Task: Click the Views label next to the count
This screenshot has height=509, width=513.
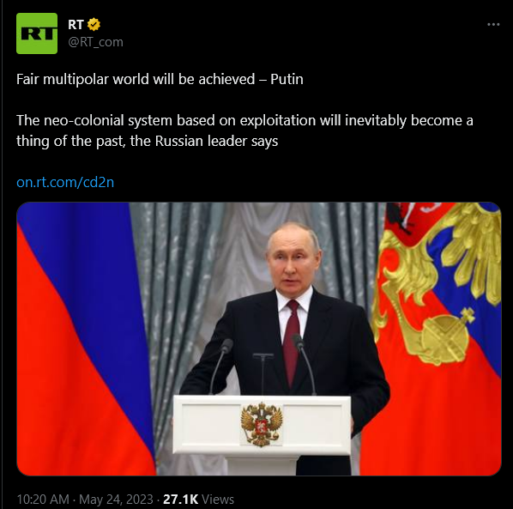Action: coord(218,500)
